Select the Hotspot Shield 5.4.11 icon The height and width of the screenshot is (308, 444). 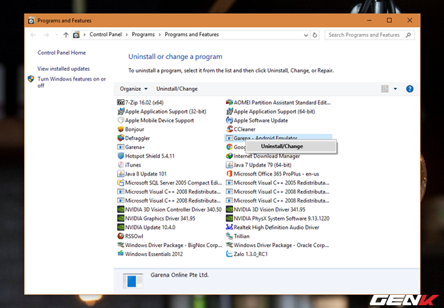(x=121, y=155)
